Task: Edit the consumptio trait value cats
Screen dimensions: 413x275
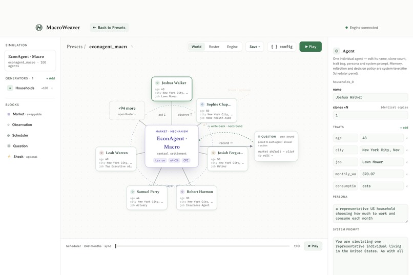Action: coord(382,186)
